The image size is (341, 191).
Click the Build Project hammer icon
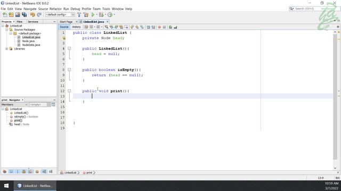point(79,14)
